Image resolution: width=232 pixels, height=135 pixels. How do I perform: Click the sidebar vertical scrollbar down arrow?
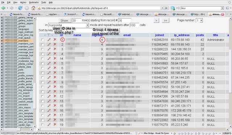(x=35, y=126)
